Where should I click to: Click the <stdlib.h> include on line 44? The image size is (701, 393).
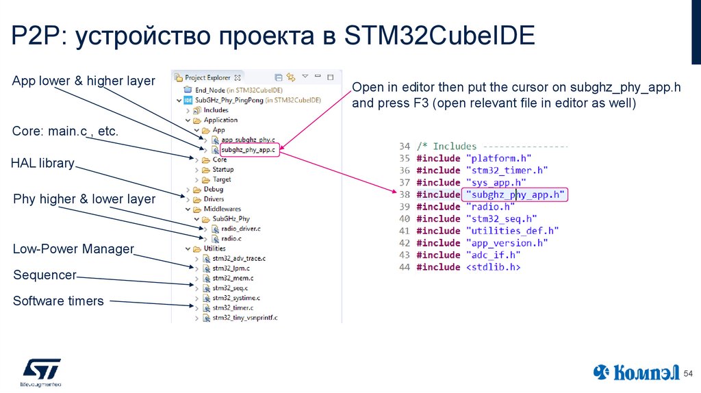click(x=493, y=268)
